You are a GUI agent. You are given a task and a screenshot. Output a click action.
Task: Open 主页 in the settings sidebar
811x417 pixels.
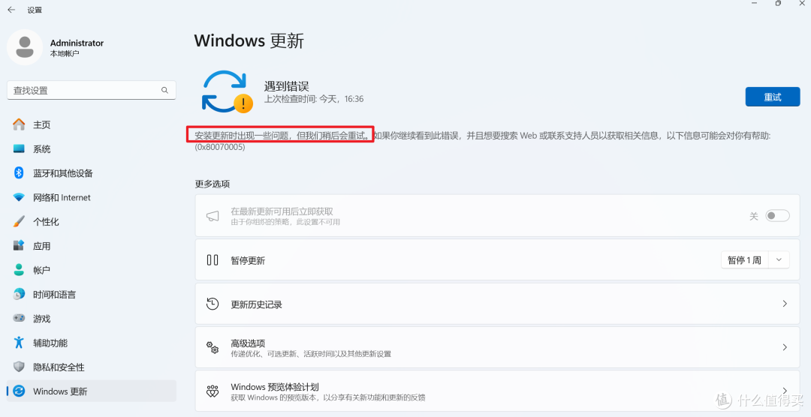point(92,124)
